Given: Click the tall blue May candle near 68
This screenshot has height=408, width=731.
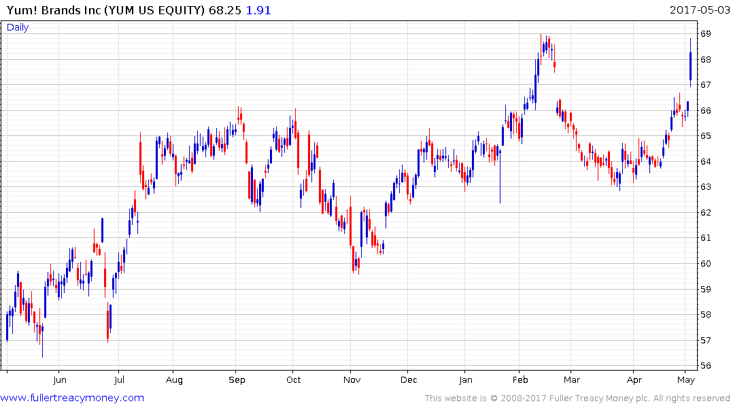Looking at the screenshot, I should point(690,63).
